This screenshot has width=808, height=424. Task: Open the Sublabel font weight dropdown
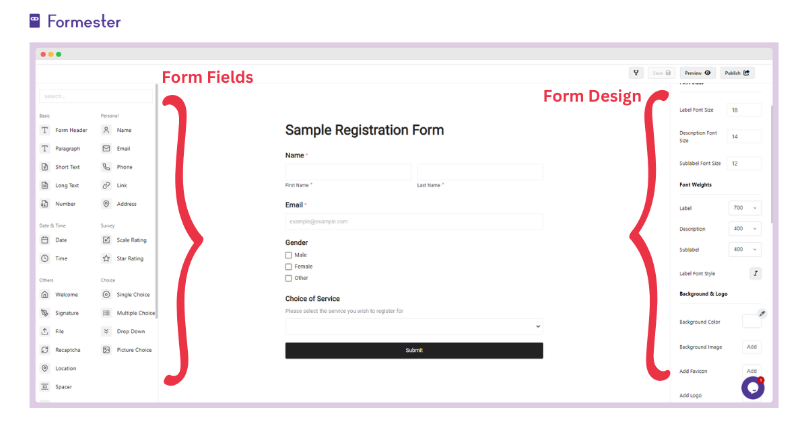[x=745, y=249]
